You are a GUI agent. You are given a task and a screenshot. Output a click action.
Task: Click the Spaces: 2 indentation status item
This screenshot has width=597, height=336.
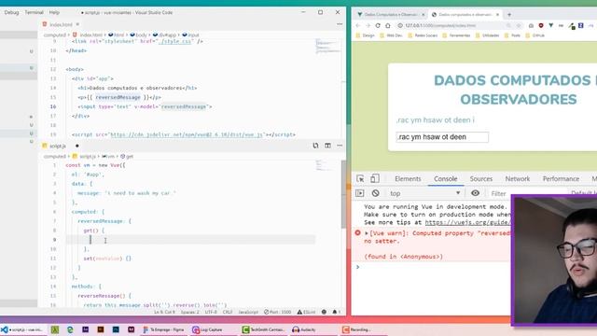190,312
